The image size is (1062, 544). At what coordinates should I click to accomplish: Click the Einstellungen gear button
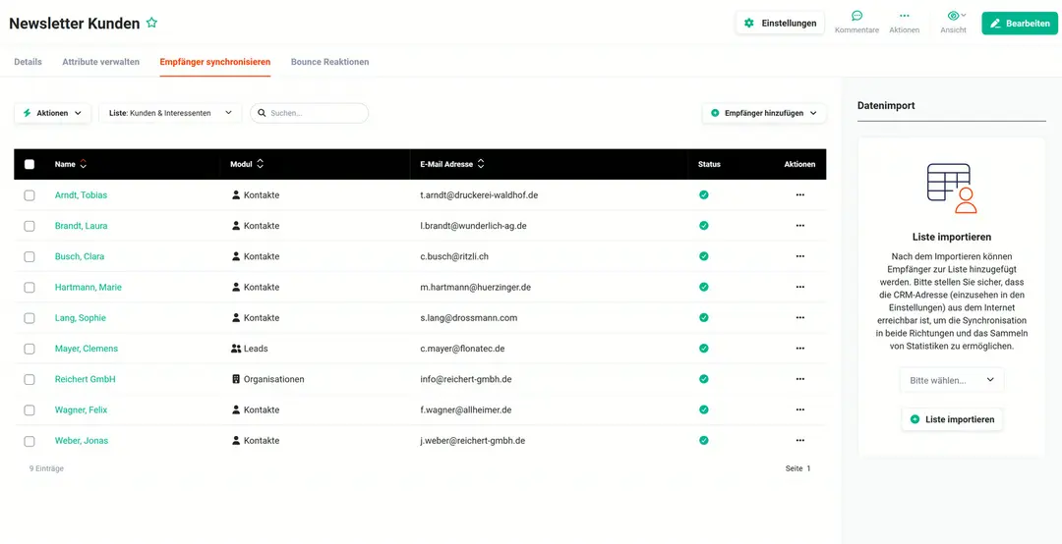coord(780,23)
